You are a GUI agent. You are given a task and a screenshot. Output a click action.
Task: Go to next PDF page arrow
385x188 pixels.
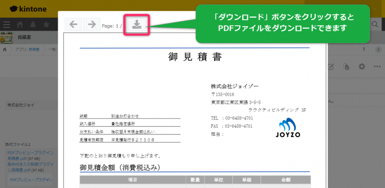(92, 25)
